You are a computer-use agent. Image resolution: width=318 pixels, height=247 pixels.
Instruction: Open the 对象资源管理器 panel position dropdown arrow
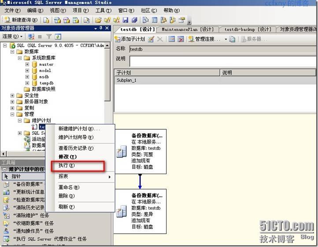pos(96,29)
